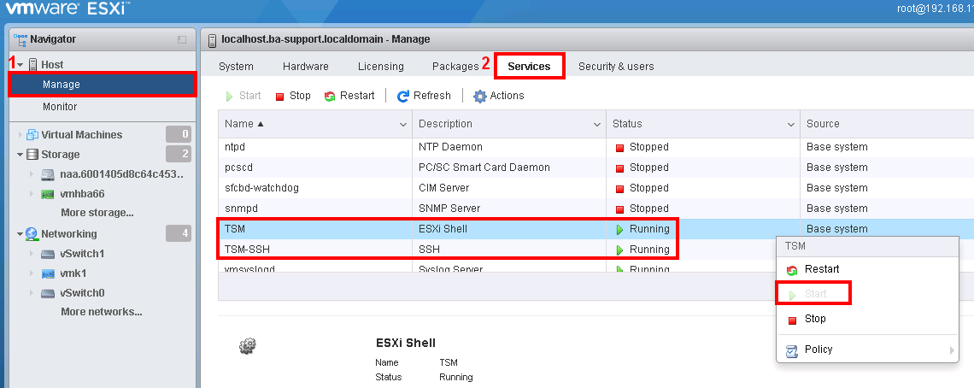The height and width of the screenshot is (388, 974).
Task: Open the Actions gear menu
Action: pos(499,96)
